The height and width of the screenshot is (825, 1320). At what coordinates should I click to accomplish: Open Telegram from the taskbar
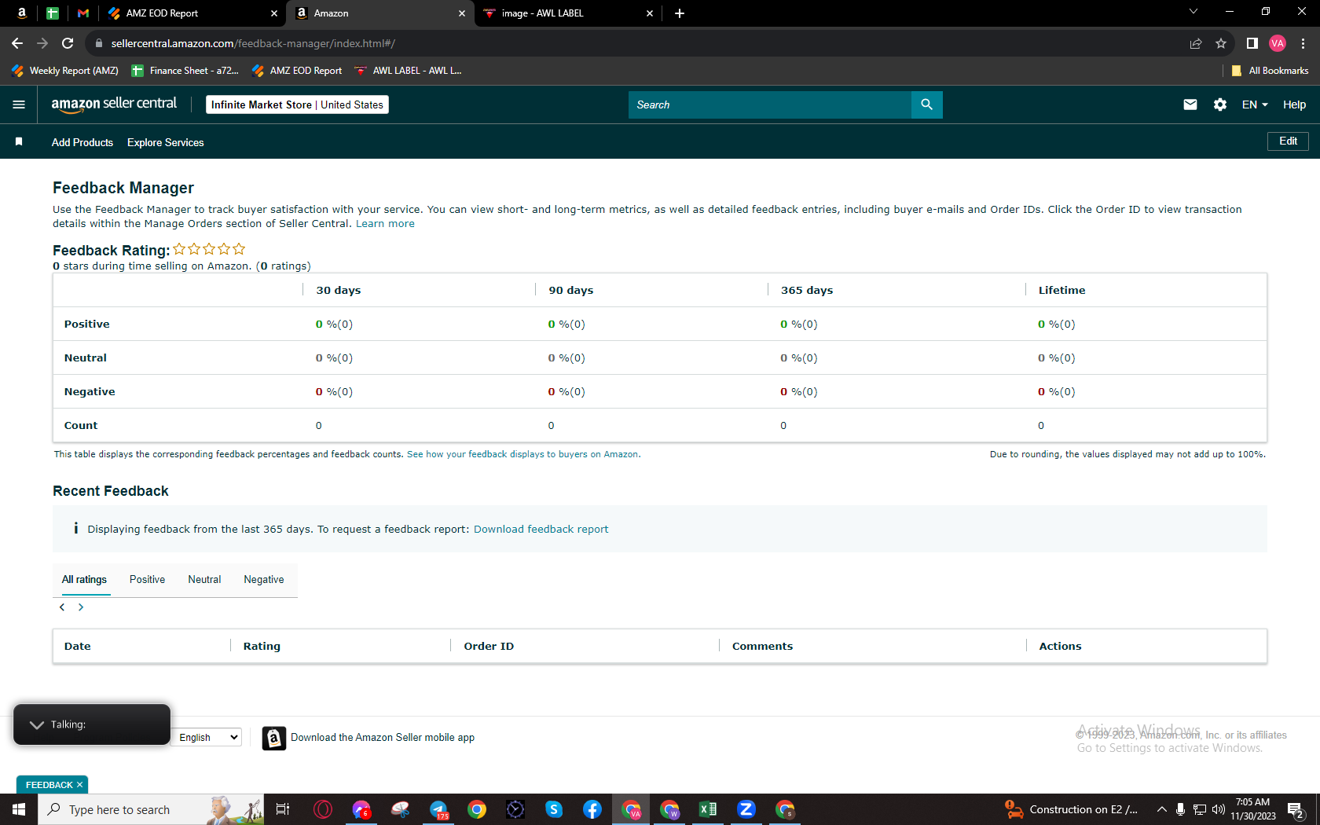coord(438,809)
